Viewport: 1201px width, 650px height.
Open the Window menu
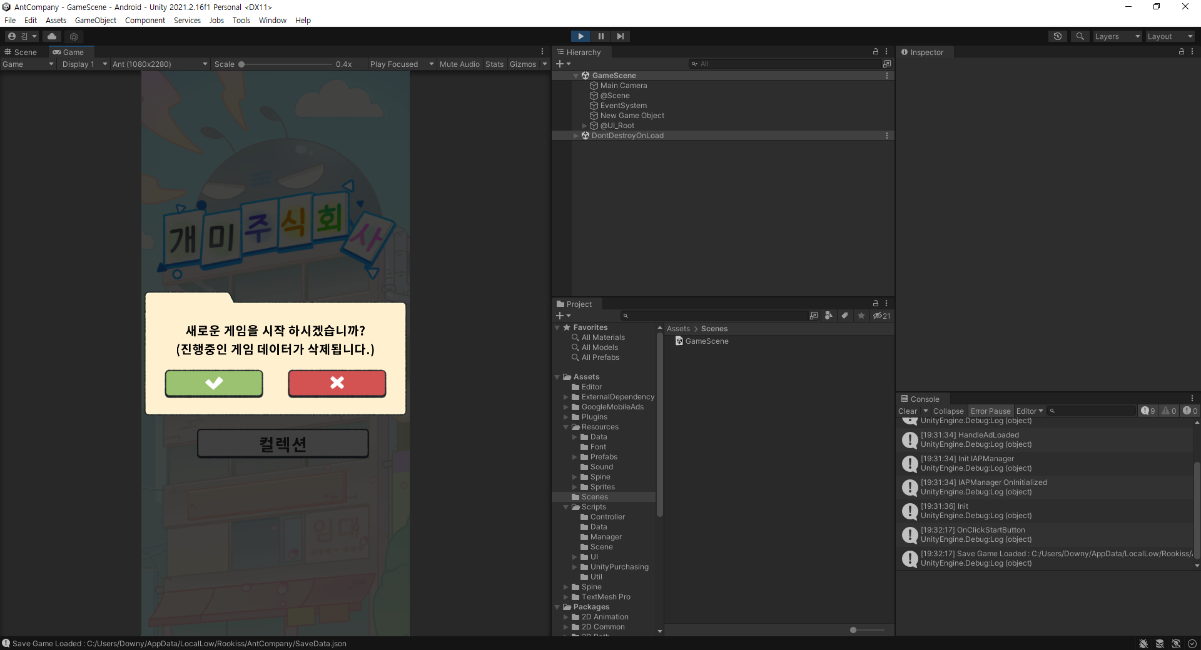coord(272,20)
